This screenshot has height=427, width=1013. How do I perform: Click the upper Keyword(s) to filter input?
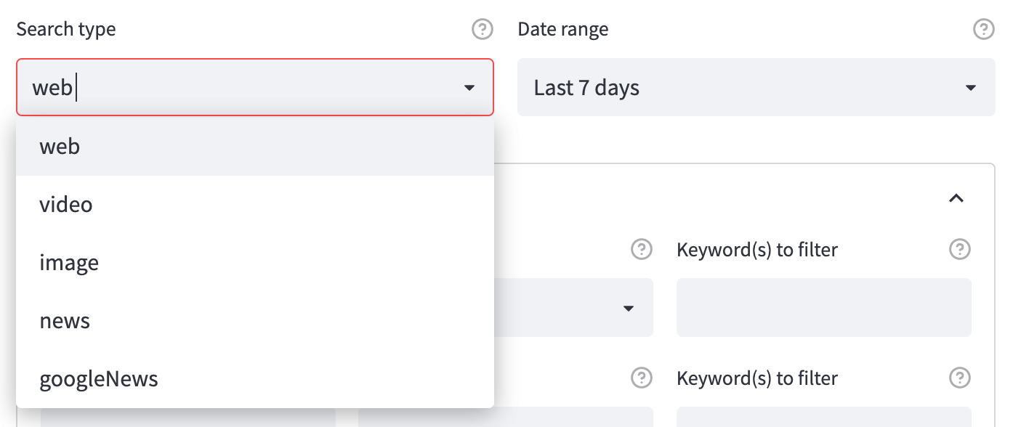pos(823,308)
